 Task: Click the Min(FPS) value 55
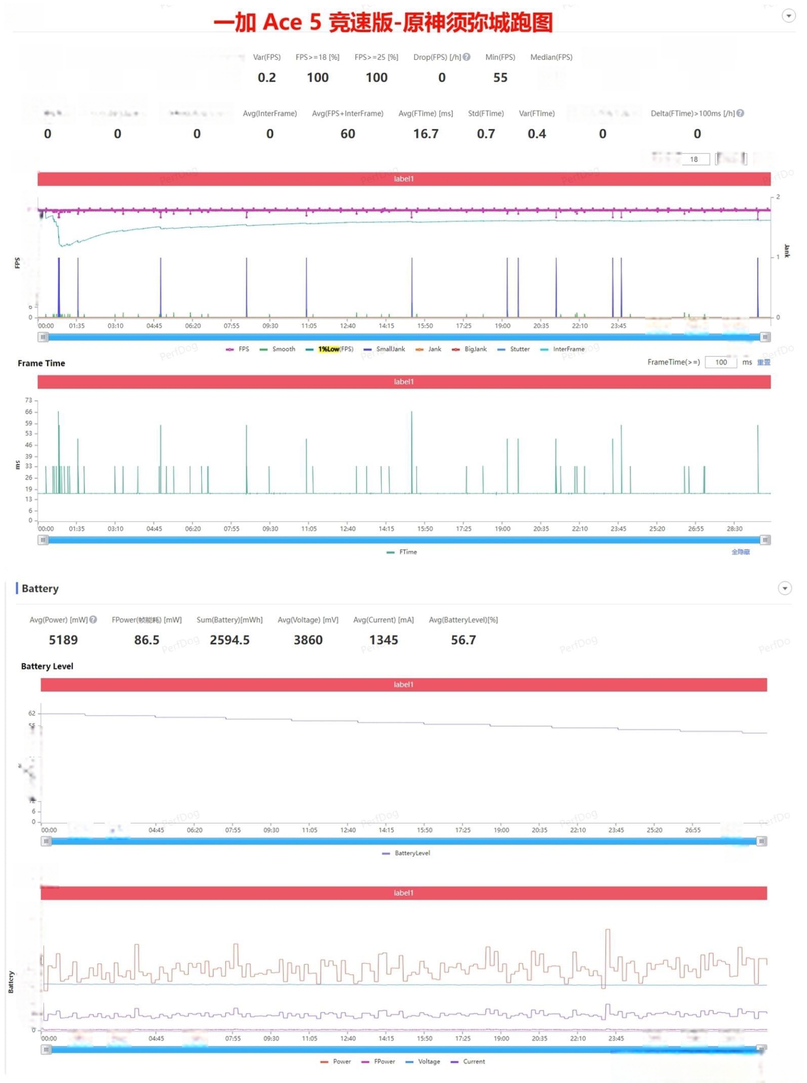click(x=500, y=78)
